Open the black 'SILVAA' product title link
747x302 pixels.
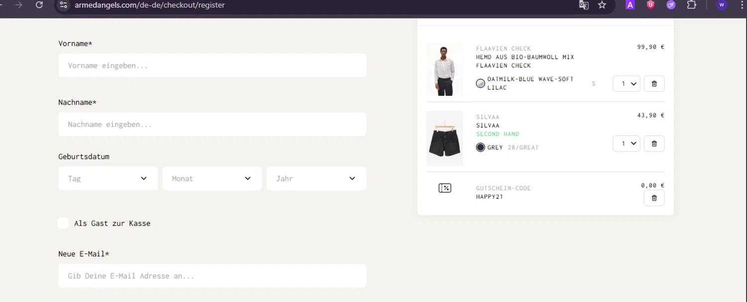click(488, 126)
